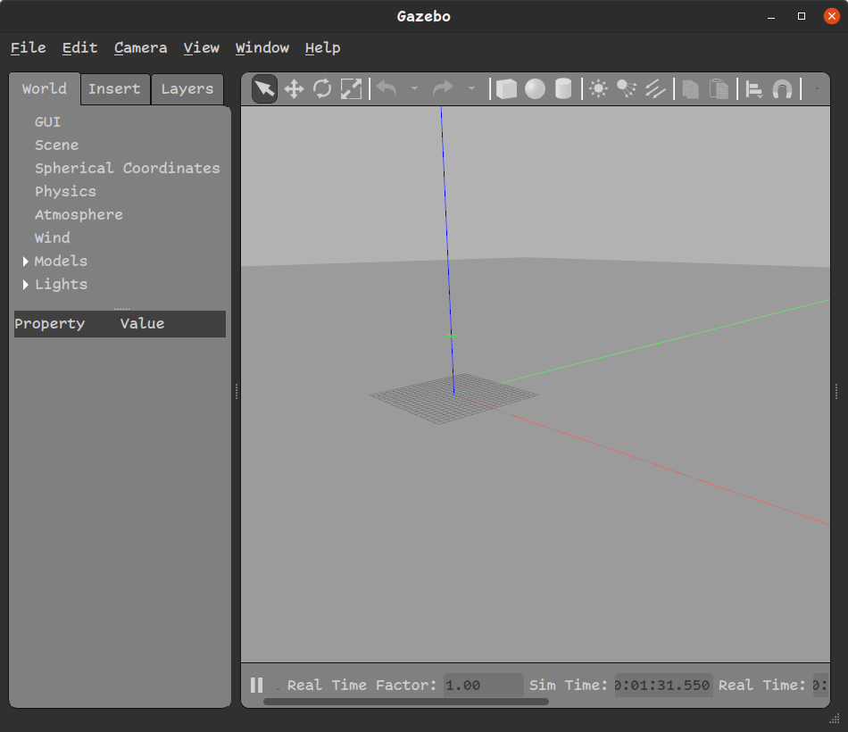Viewport: 848px width, 732px height.
Task: Select the Rotate mode tool
Action: (x=322, y=88)
